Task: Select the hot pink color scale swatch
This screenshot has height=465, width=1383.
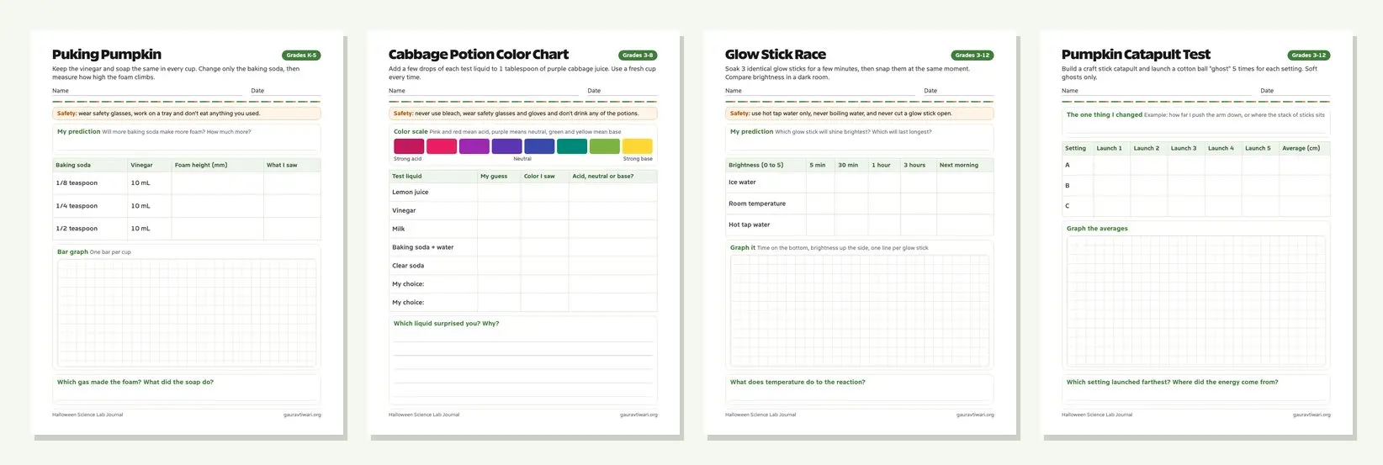Action: coord(442,146)
